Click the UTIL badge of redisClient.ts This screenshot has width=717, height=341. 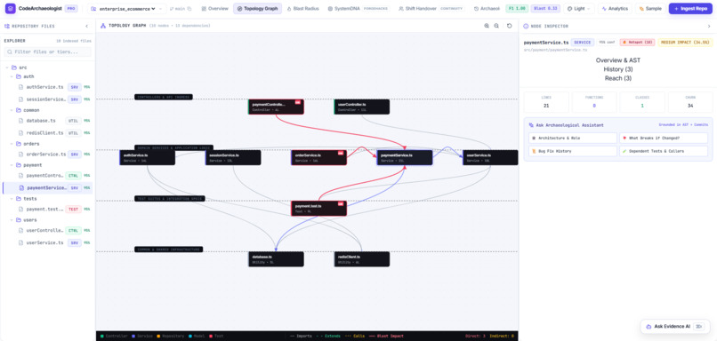click(73, 133)
